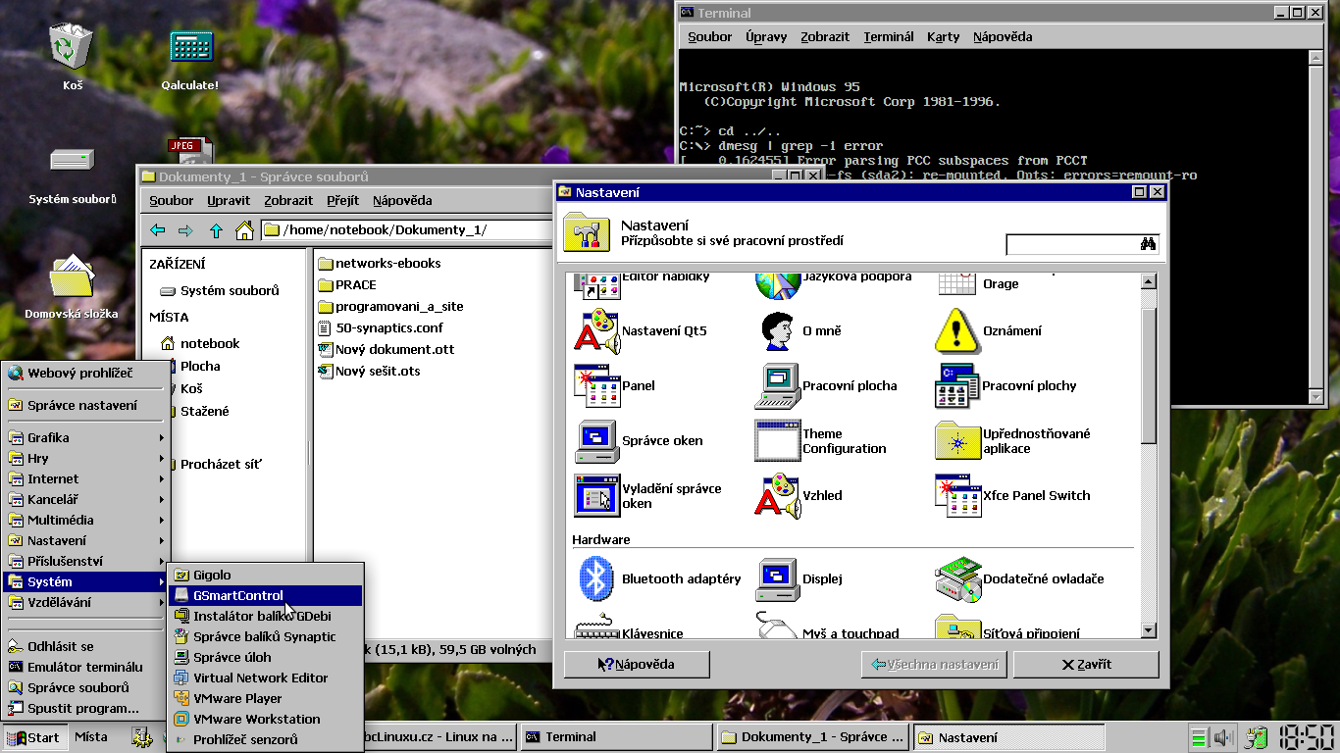The image size is (1340, 753).
Task: Expand the Internet submenu
Action: 85,478
